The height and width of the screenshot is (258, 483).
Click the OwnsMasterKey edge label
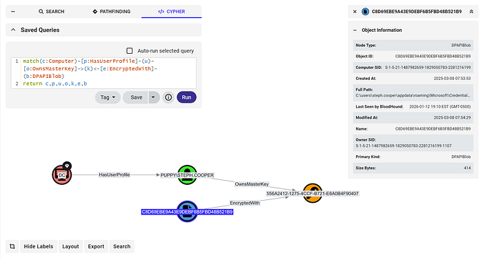pos(252,184)
